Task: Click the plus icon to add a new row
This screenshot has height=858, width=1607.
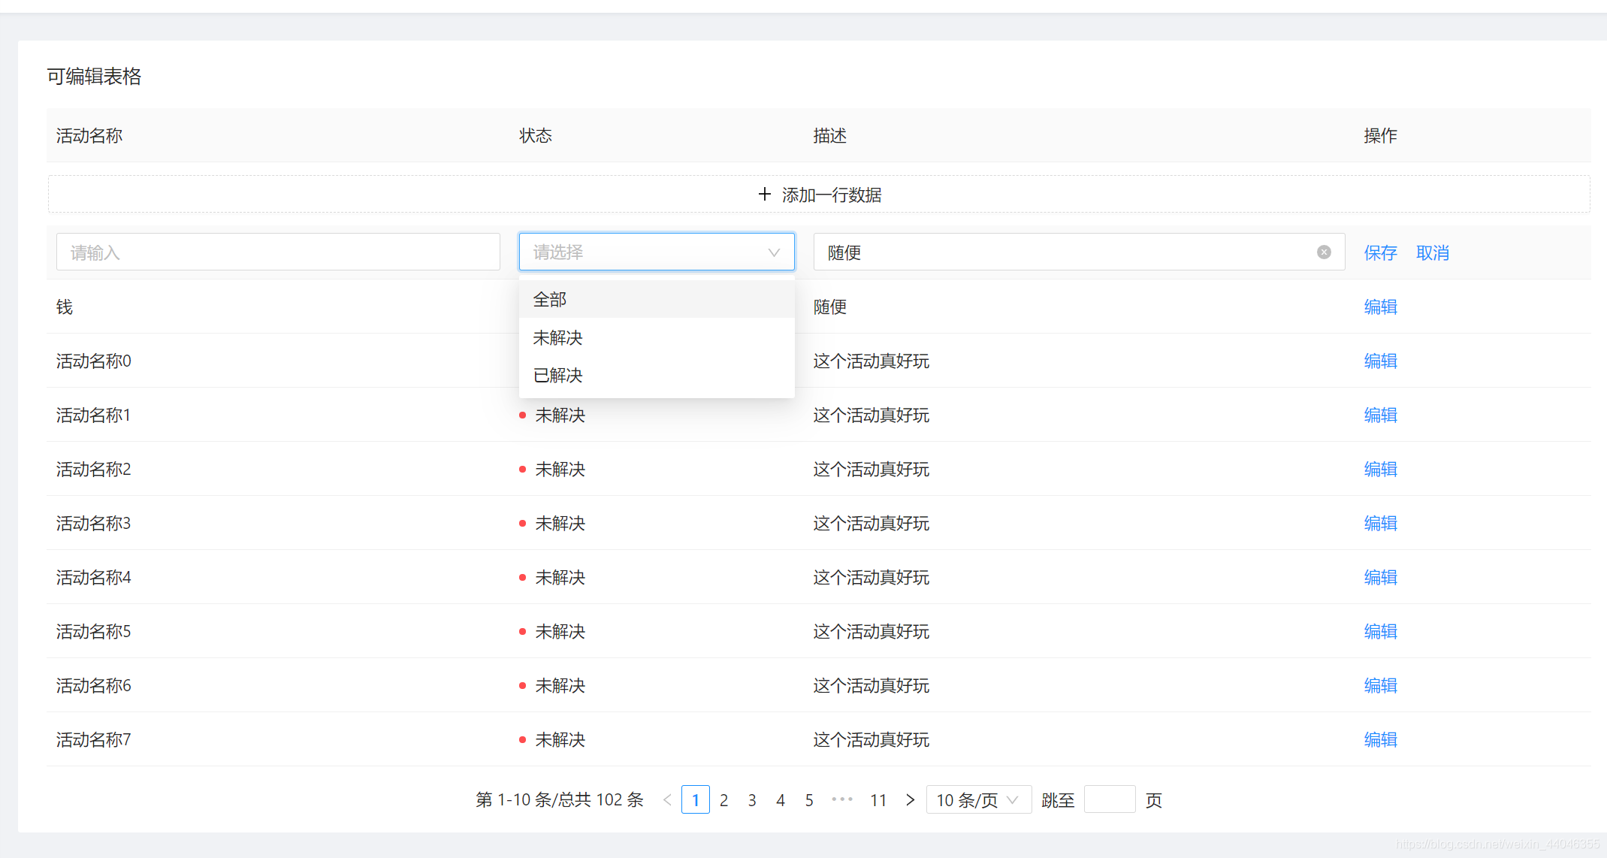Action: (764, 194)
